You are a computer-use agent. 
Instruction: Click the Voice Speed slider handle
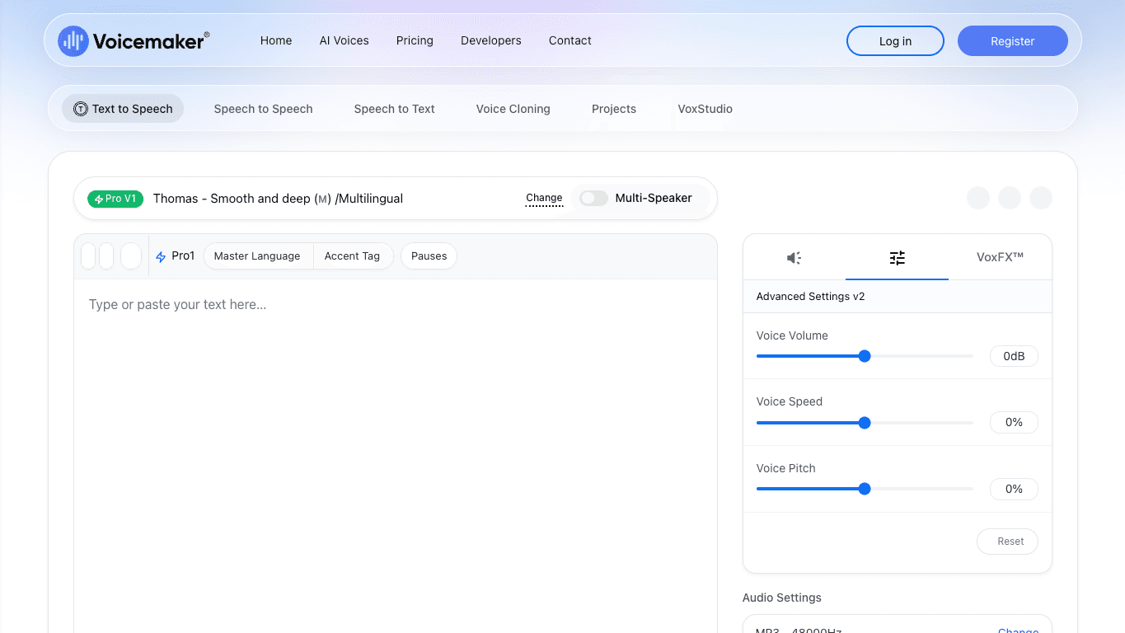tap(865, 423)
